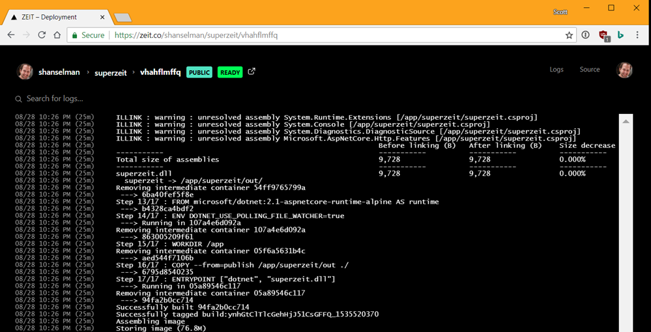The width and height of the screenshot is (651, 332).
Task: Open the shanselman breadcrumb link
Action: pyautogui.click(x=59, y=72)
